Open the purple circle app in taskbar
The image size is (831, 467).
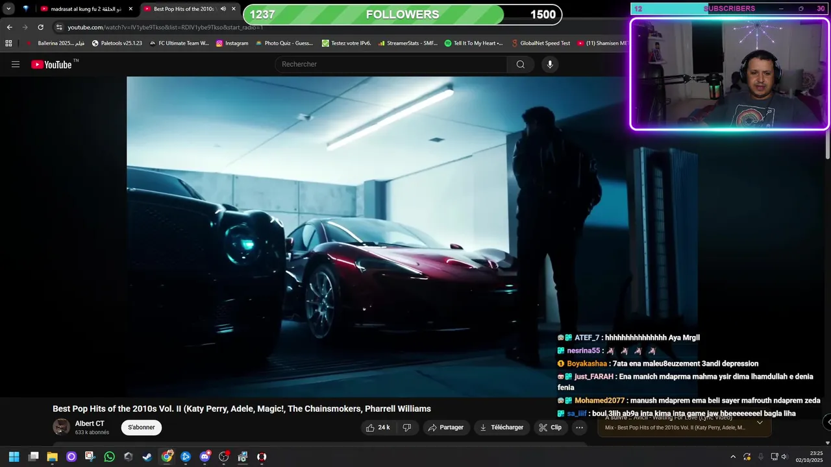[71, 457]
